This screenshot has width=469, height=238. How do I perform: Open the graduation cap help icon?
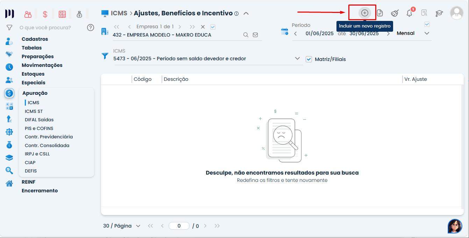(x=439, y=13)
